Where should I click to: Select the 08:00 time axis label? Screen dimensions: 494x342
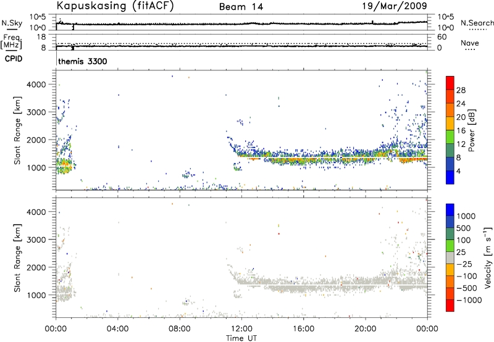tap(180, 329)
